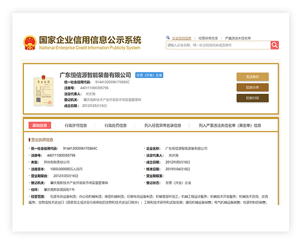
Task: Switch to the 行政许可信息 tab
Action: [x=76, y=125]
